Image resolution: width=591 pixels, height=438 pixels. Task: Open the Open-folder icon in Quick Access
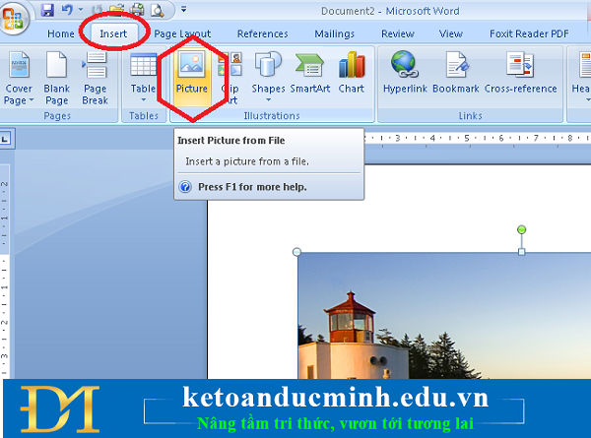(117, 10)
